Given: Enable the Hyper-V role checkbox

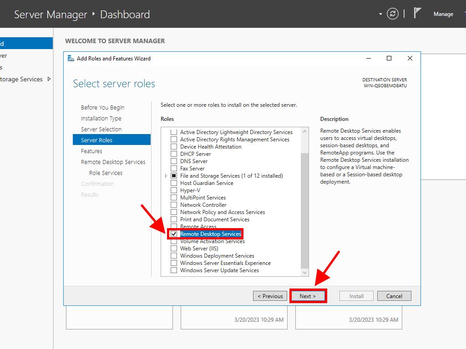Looking at the screenshot, I should pyautogui.click(x=174, y=190).
